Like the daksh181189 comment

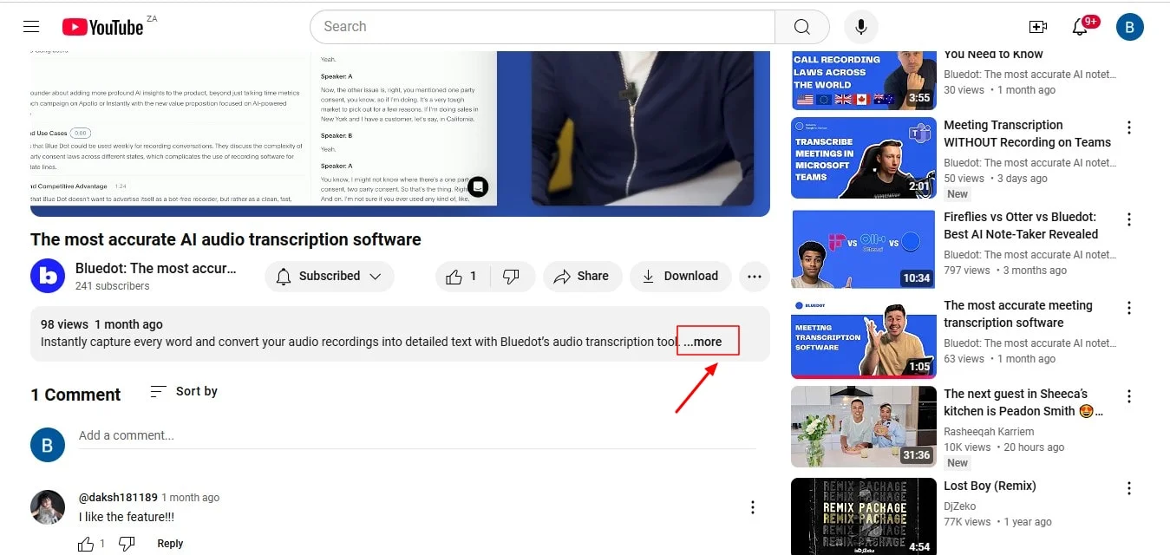tap(86, 544)
